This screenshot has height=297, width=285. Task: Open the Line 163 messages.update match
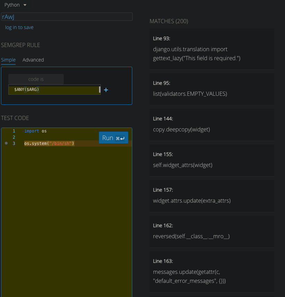pyautogui.click(x=212, y=272)
